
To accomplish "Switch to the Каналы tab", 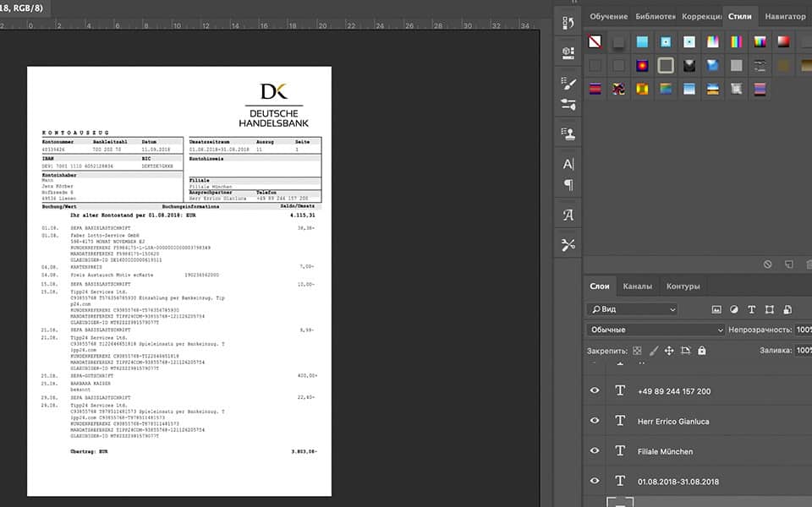I will coord(637,286).
